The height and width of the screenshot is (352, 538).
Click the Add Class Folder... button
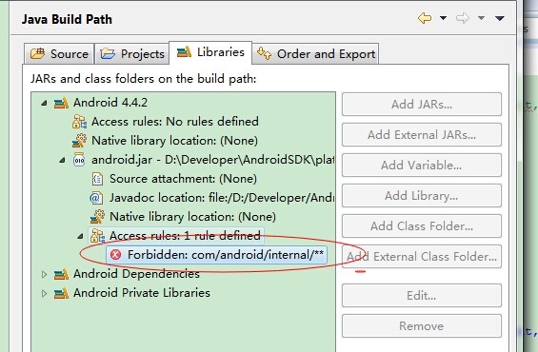tap(422, 226)
